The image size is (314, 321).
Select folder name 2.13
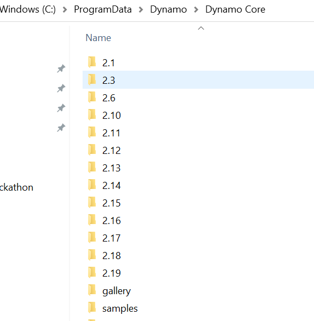(x=112, y=168)
